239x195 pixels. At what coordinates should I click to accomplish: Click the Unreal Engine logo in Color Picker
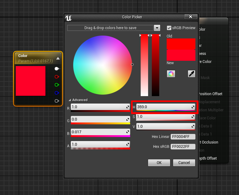[x=68, y=18]
